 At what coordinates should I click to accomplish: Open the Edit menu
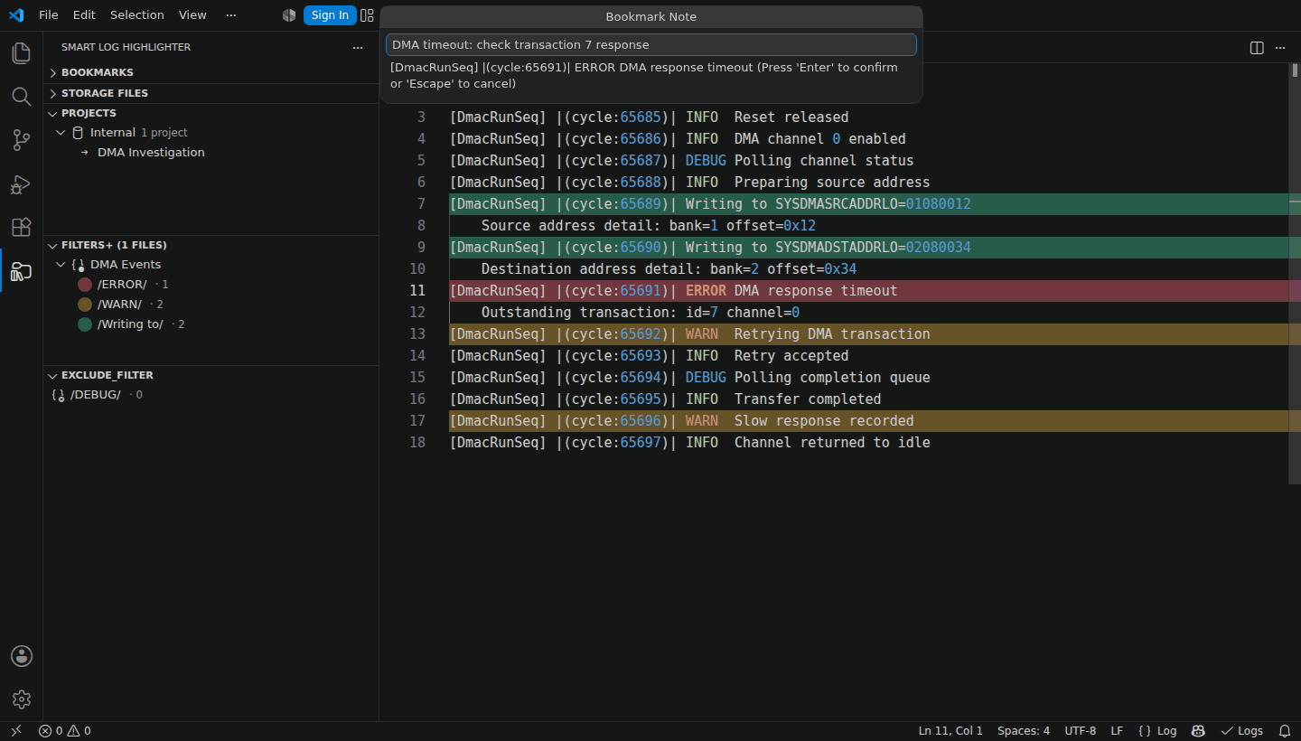pyautogui.click(x=84, y=15)
